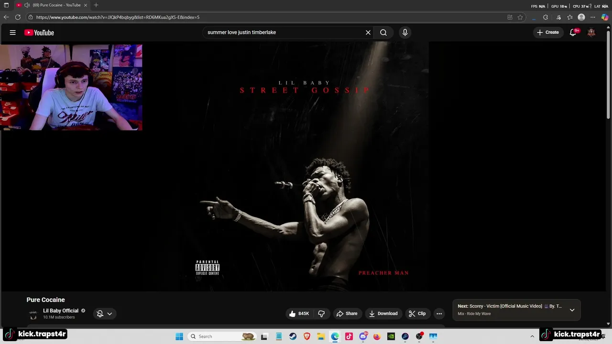
Task: Go to the YouTube home logo
Action: [39, 32]
